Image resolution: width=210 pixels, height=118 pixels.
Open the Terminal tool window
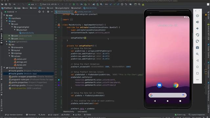pyautogui.click(x=31, y=115)
